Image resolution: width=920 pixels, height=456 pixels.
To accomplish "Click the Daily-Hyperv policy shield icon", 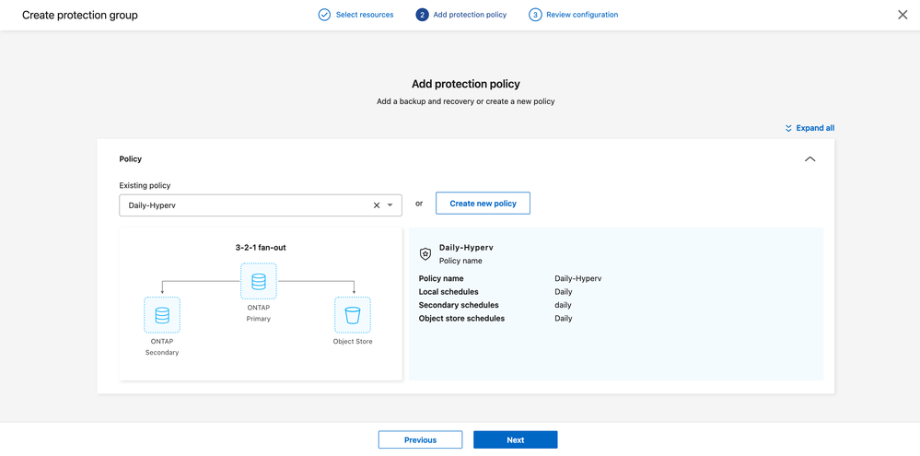I will tap(425, 253).
